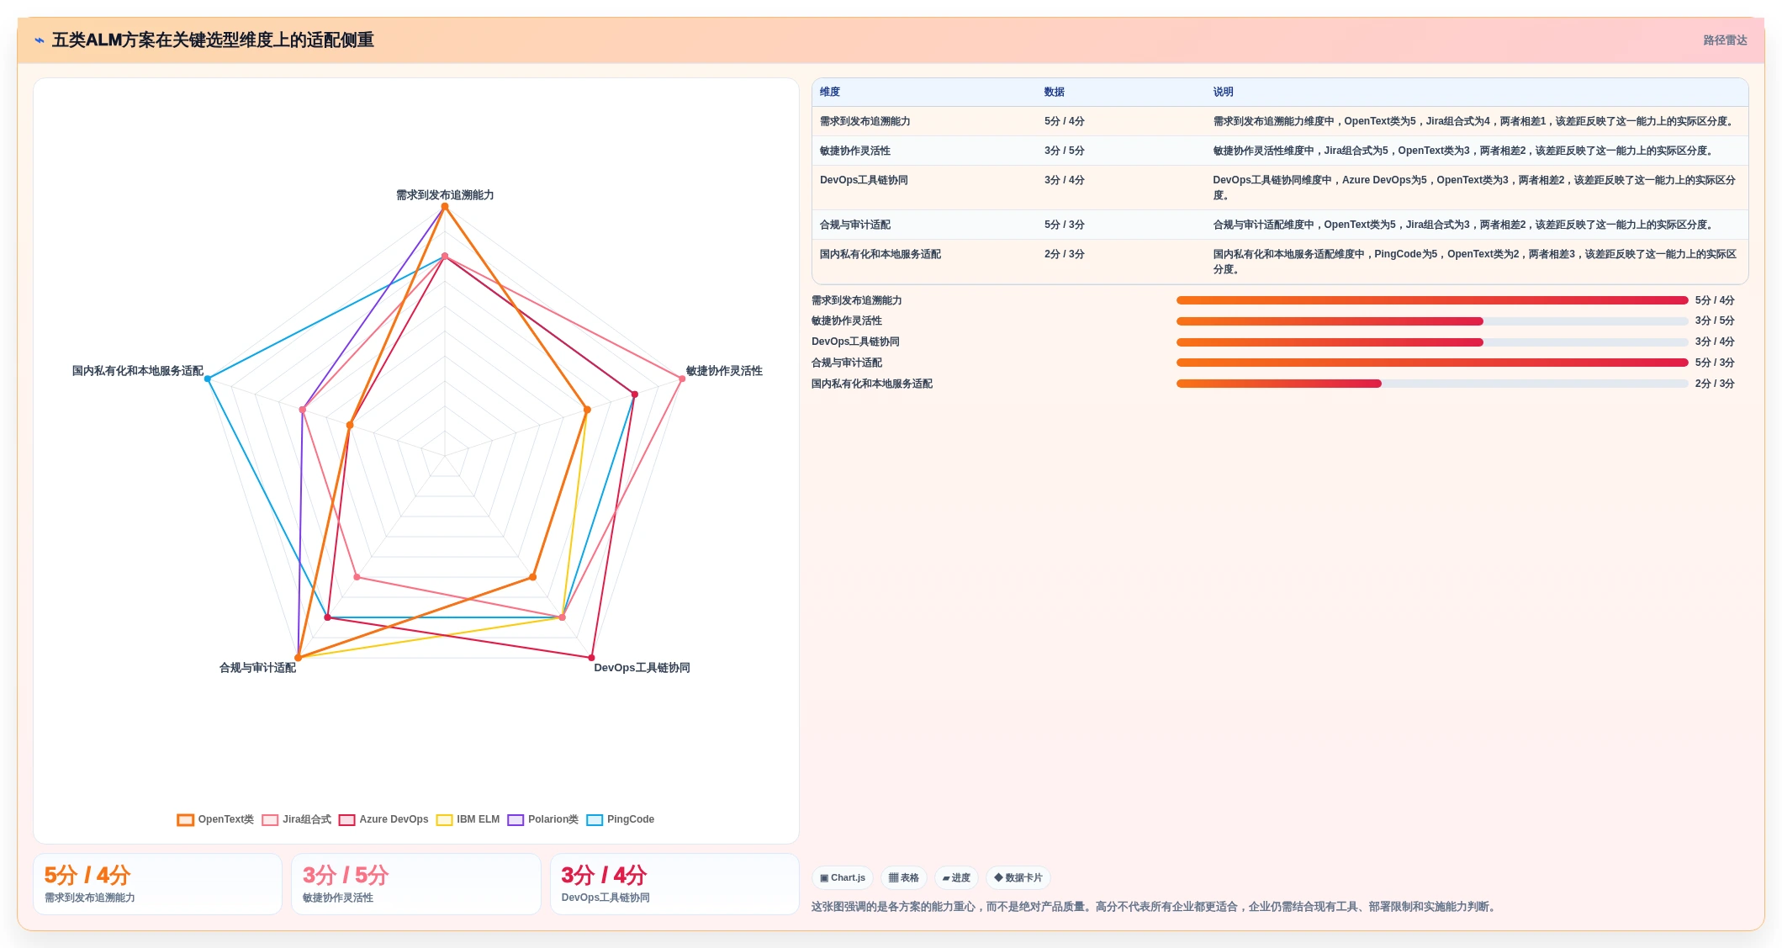Image resolution: width=1782 pixels, height=948 pixels.
Task: Toggle the PingCode legend entry
Action: pos(620,819)
